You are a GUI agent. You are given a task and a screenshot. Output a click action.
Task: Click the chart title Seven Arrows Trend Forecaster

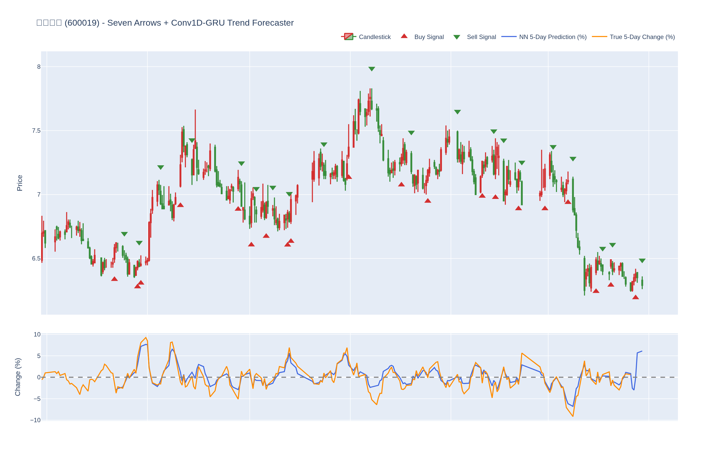[165, 23]
